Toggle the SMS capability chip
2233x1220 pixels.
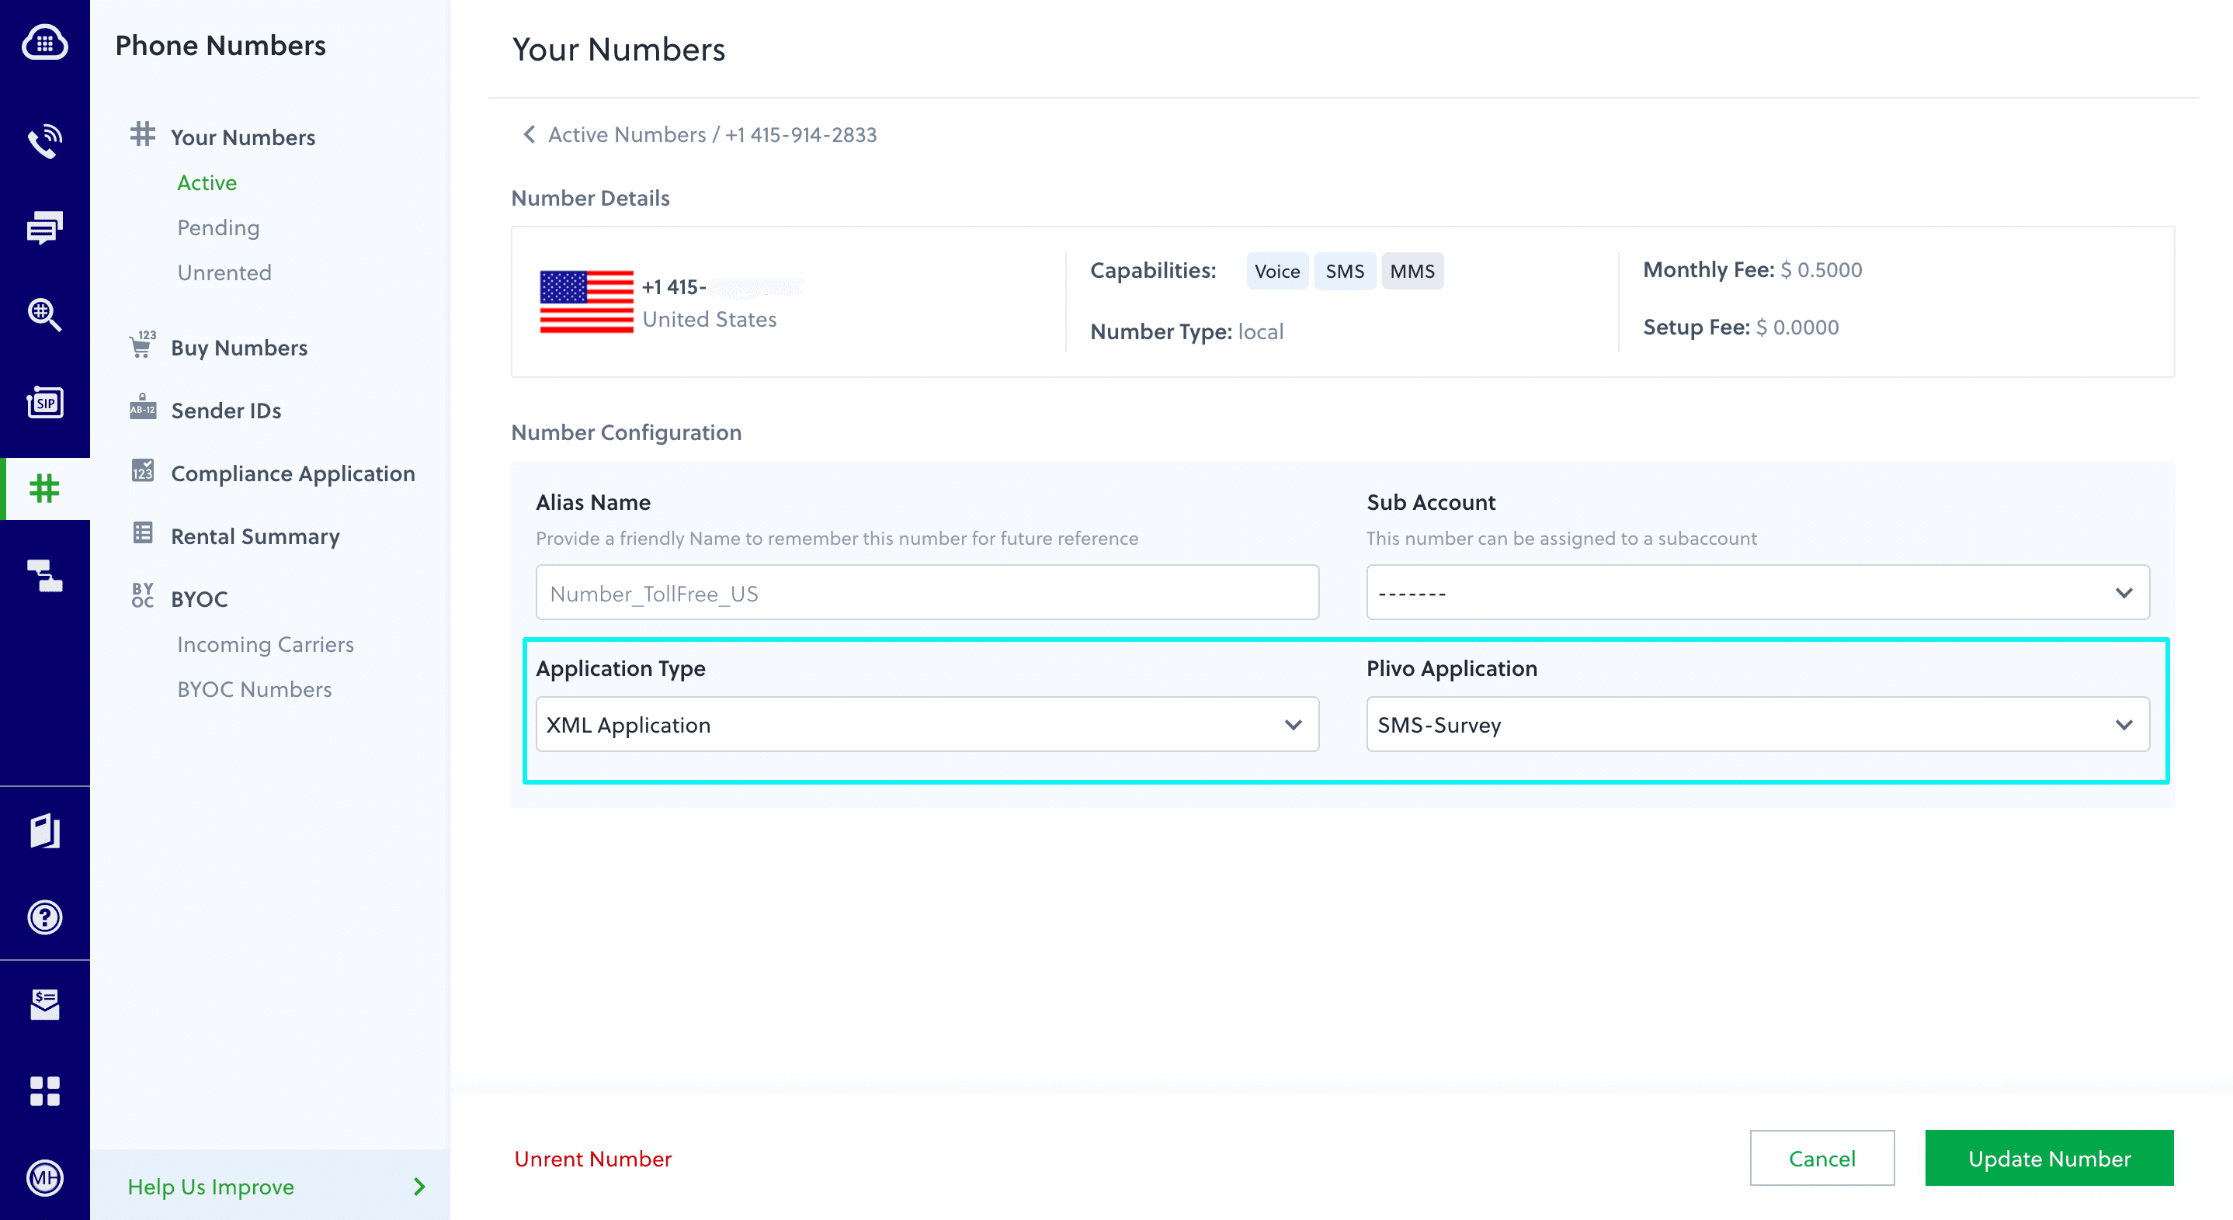1345,270
